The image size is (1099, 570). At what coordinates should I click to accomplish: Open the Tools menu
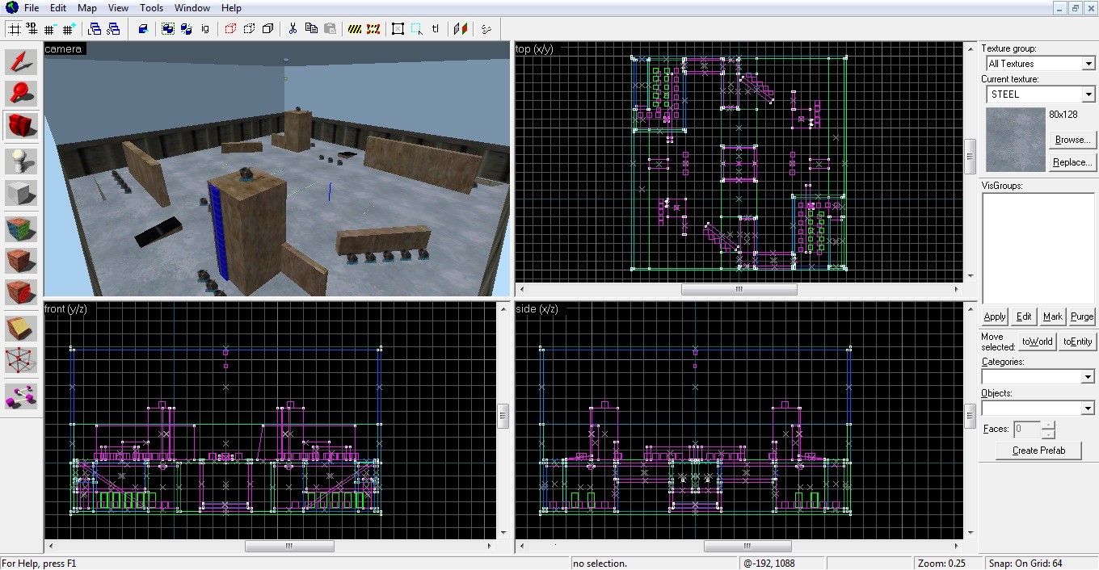click(151, 8)
